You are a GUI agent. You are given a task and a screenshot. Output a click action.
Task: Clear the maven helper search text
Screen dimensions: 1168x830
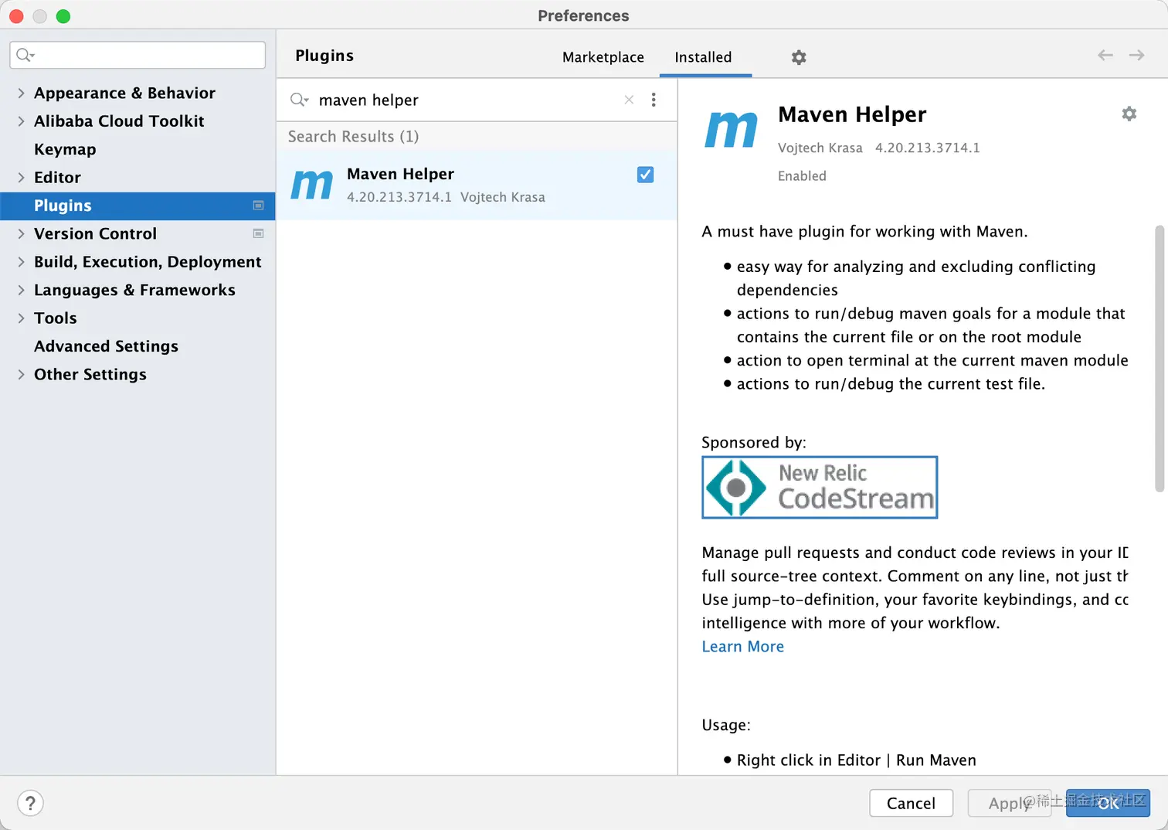point(629,100)
